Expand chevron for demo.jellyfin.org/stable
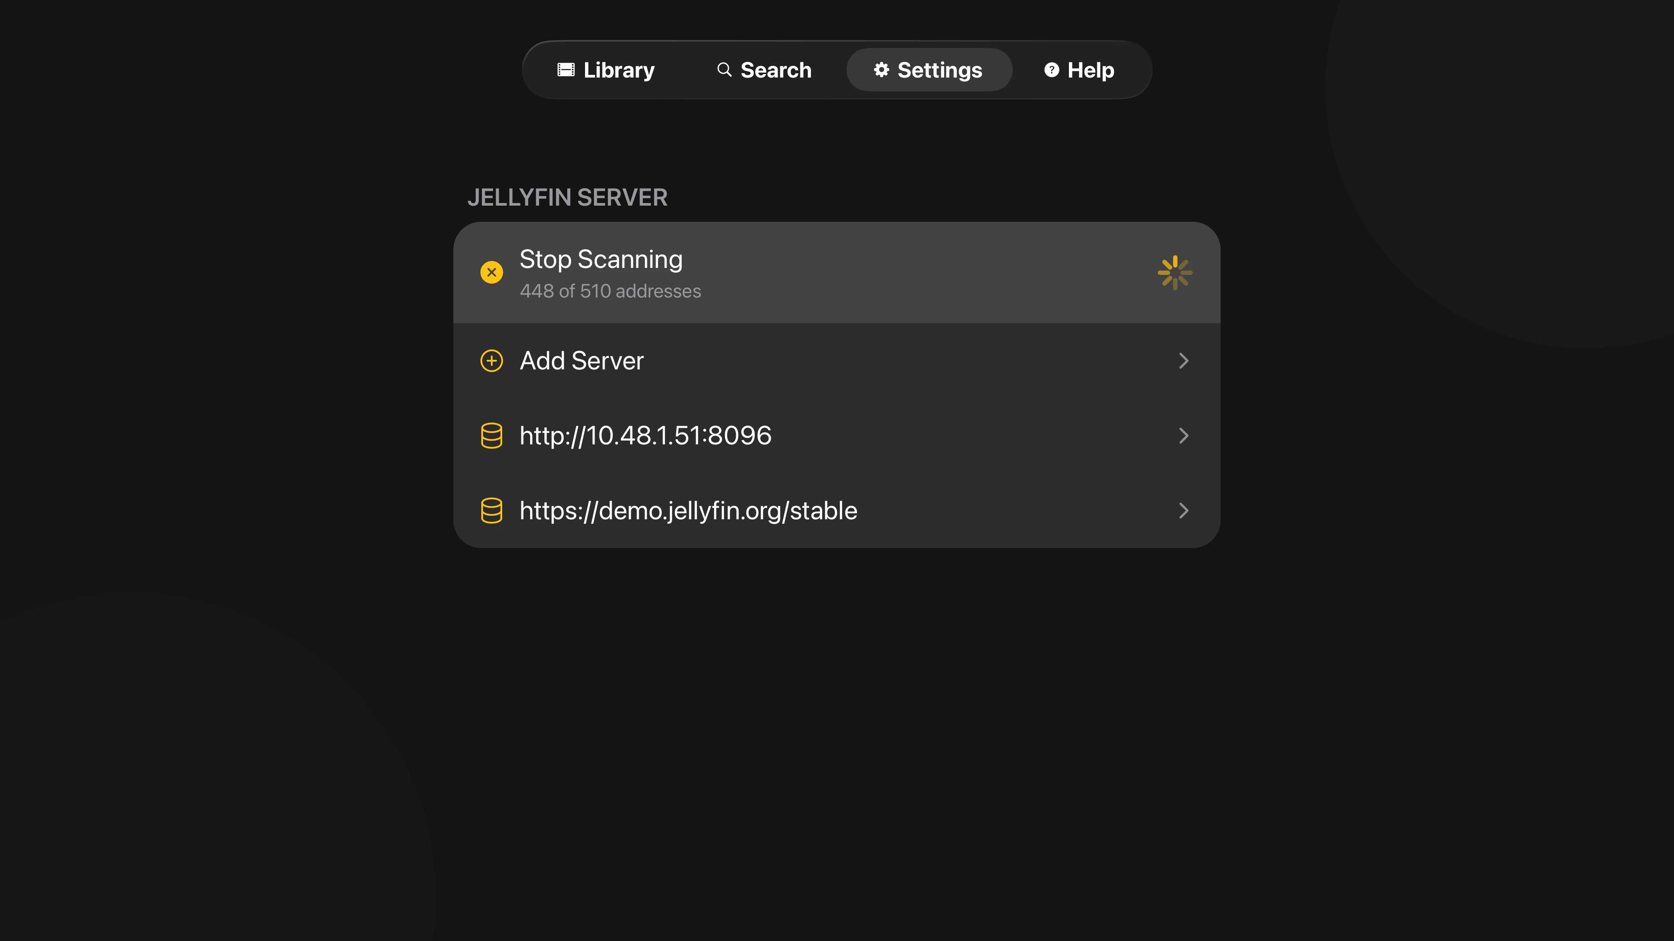 (x=1184, y=511)
